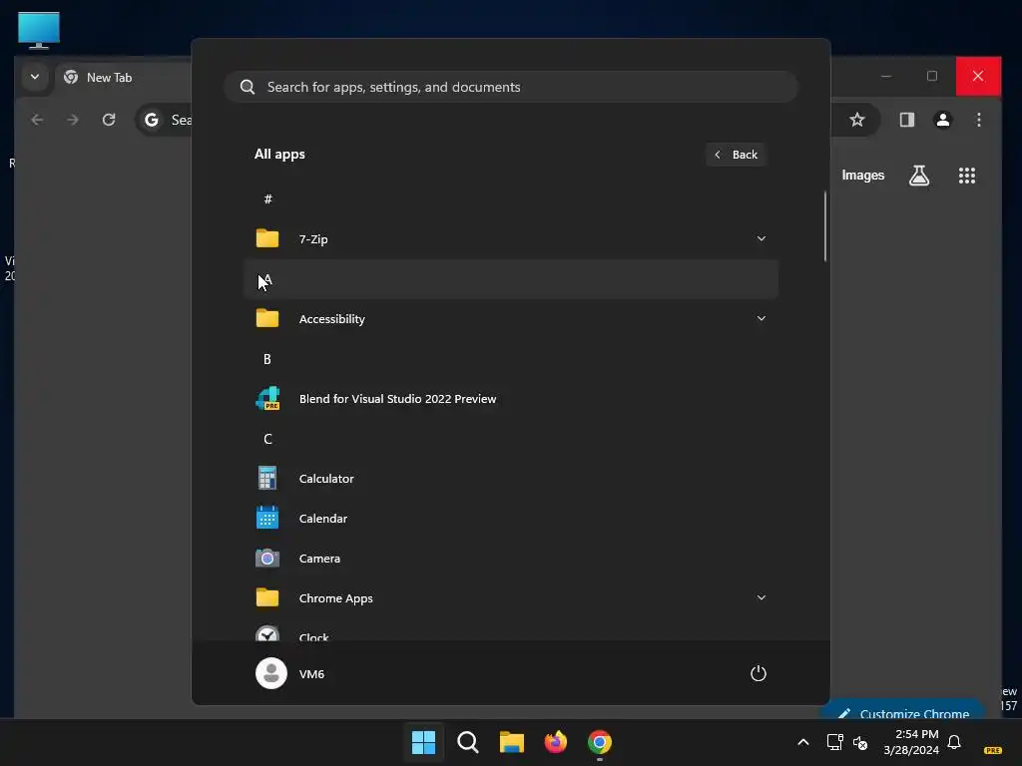The width and height of the screenshot is (1022, 766).
Task: Click the desktop This PC icon
Action: 39,30
